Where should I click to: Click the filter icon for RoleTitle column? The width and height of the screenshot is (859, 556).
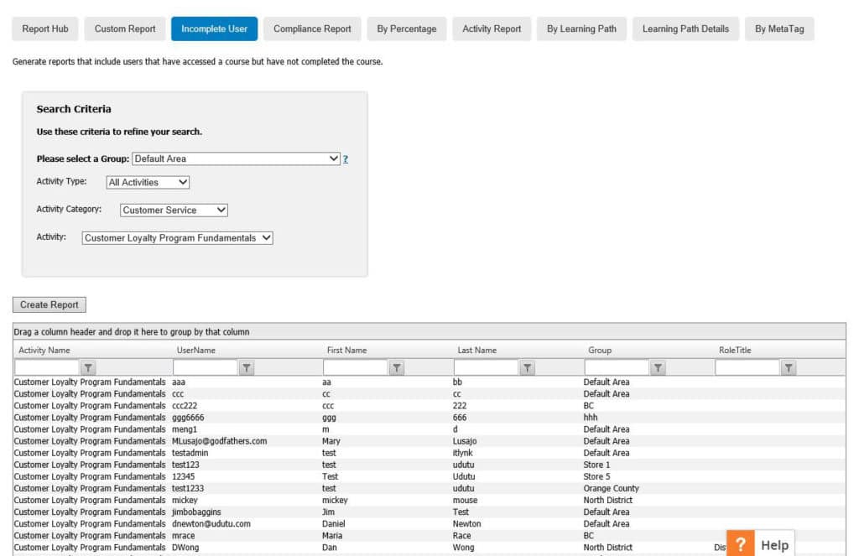[789, 367]
